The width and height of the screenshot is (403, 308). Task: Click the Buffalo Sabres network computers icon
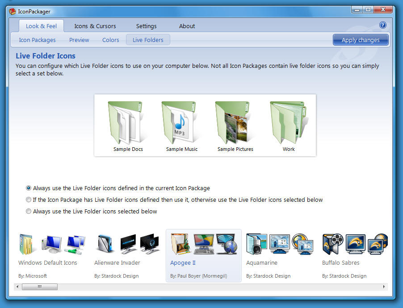378,244
